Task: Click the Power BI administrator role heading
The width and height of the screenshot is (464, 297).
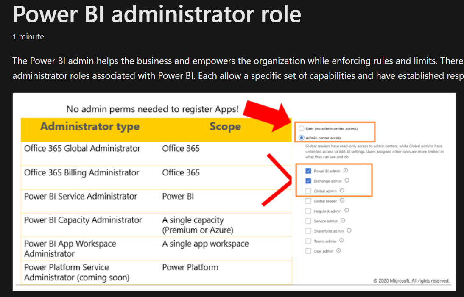Action: 157,14
